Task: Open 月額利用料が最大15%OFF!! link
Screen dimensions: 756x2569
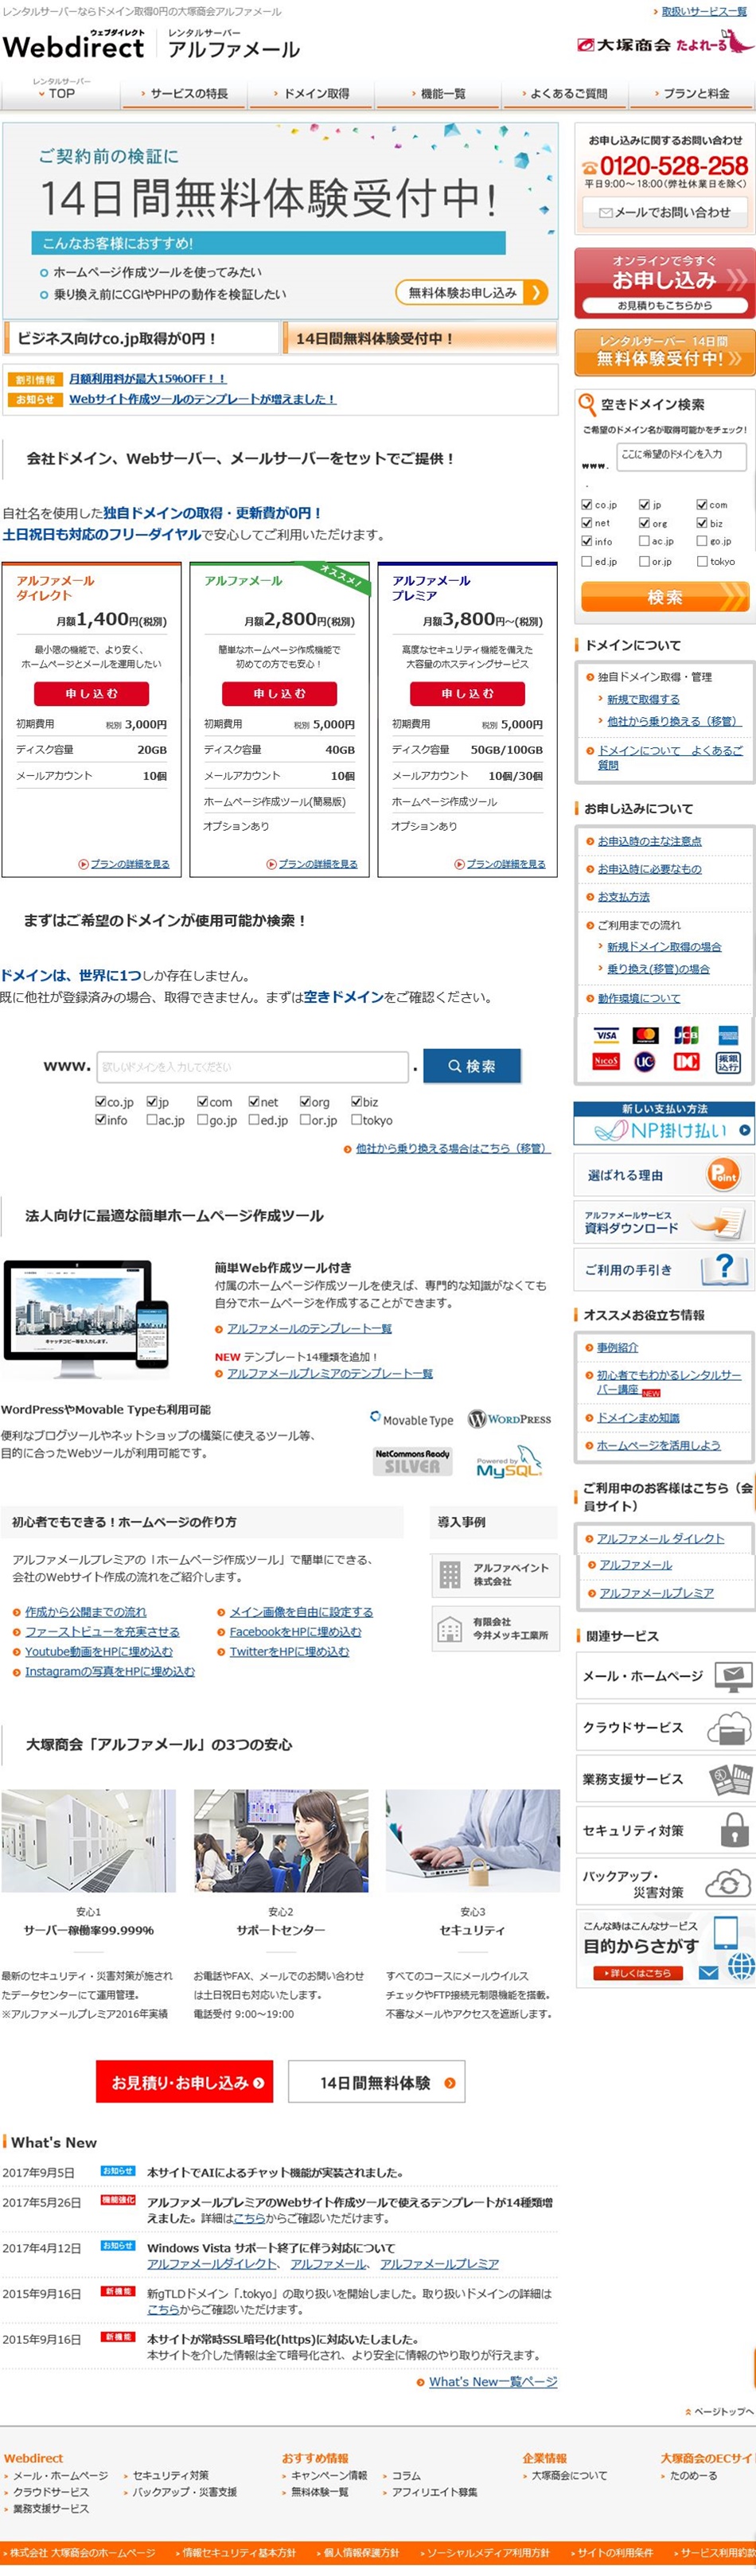Action: (x=147, y=378)
